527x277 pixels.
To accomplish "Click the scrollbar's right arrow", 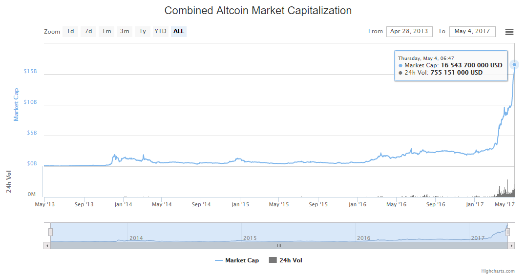I will [x=511, y=246].
